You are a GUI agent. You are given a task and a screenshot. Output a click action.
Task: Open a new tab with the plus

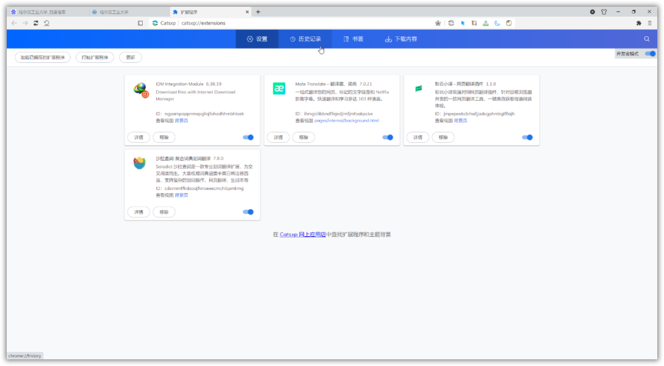point(258,12)
